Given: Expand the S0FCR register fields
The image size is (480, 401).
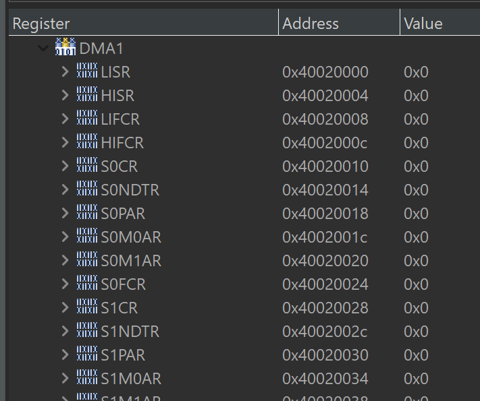Looking at the screenshot, I should click(65, 284).
